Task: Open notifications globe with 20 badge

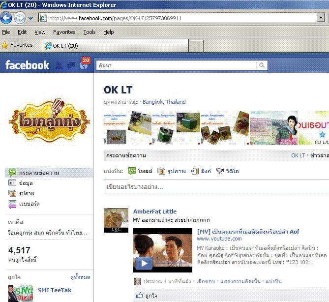Action: pyautogui.click(x=84, y=65)
